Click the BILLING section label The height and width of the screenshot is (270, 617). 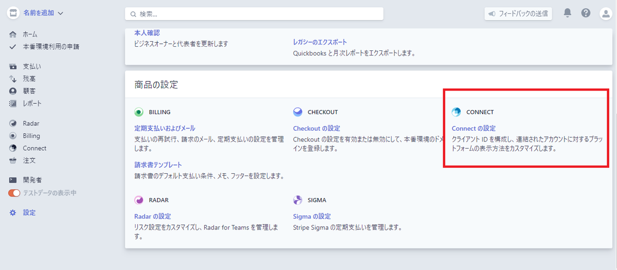pyautogui.click(x=159, y=112)
